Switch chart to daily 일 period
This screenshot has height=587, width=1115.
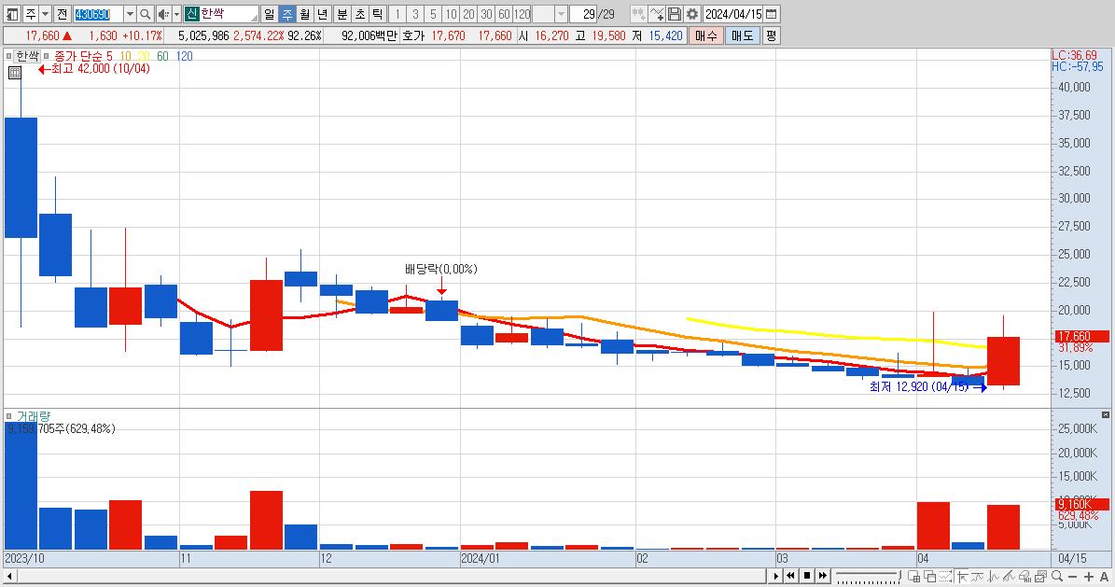pos(269,14)
